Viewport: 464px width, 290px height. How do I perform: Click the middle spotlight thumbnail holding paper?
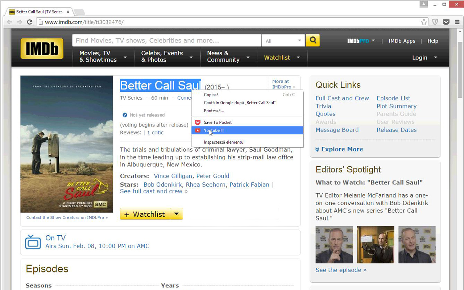point(376,245)
